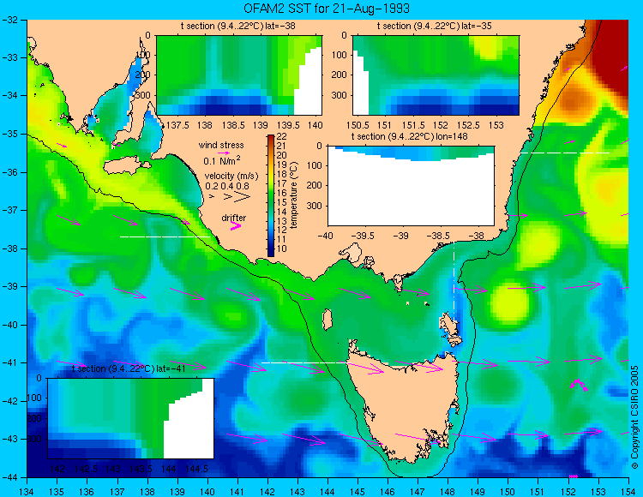
Task: Click the '-38' latitude label on the left axis
Action: (x=9, y=248)
